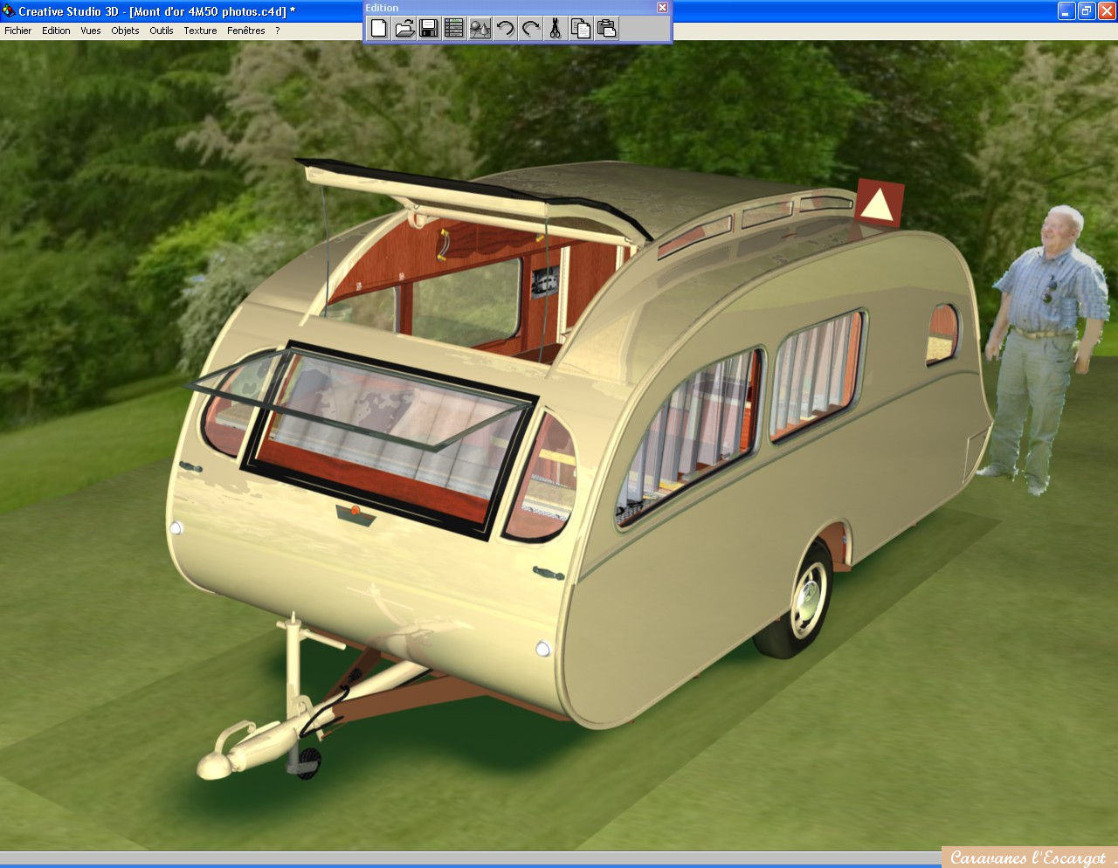Screen dimensions: 1118x868
Task: Open the Fichier menu
Action: (17, 31)
